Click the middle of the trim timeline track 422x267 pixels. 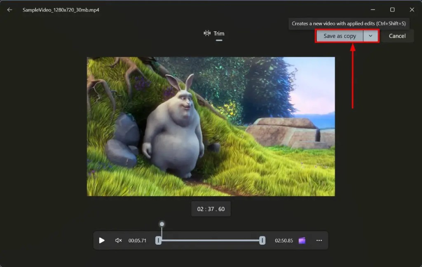click(x=210, y=240)
